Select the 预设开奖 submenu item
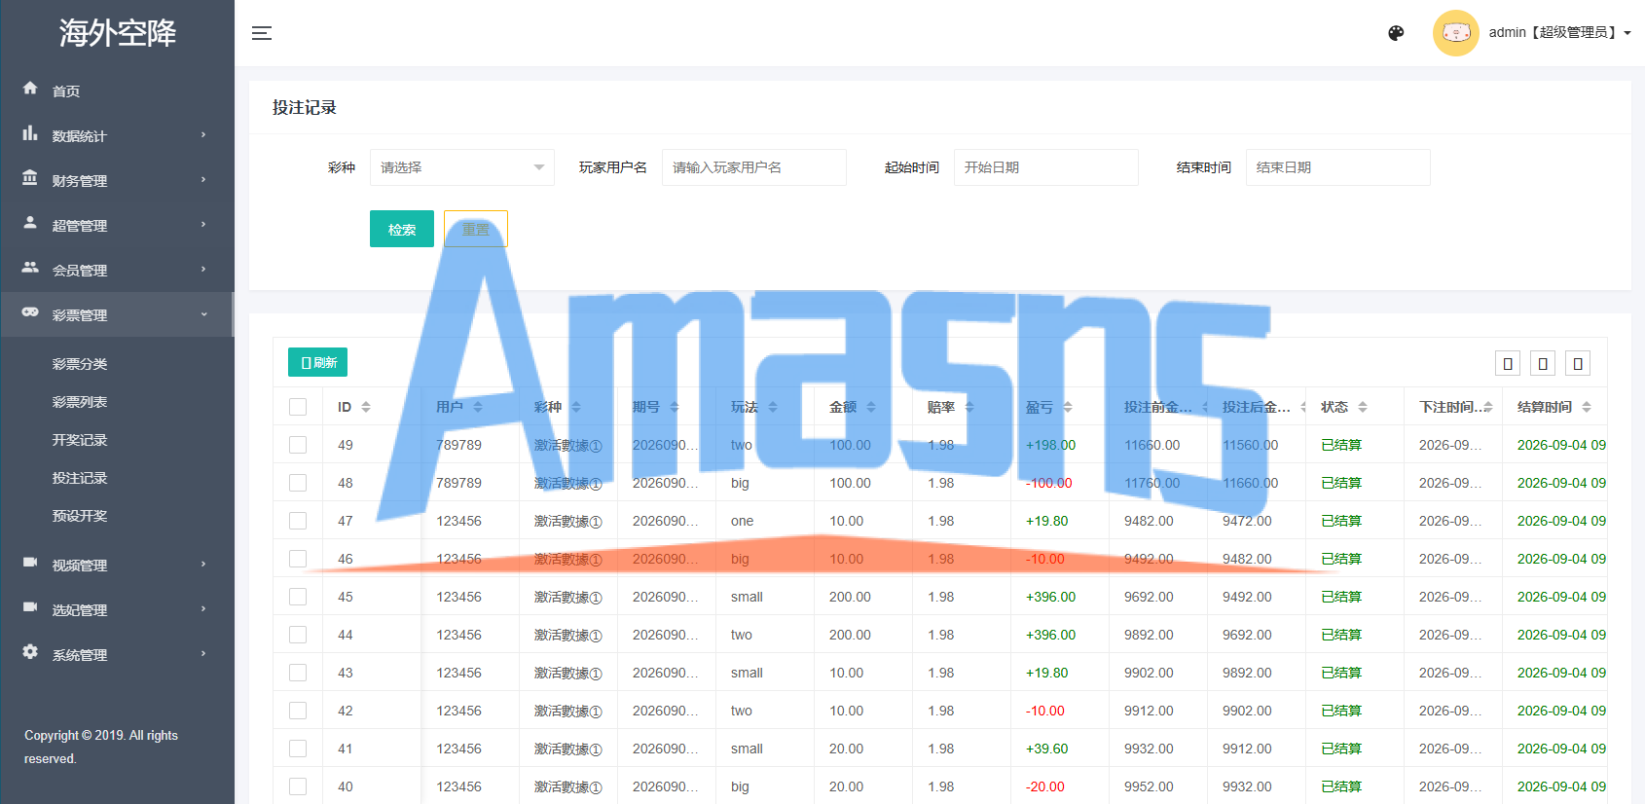 pyautogui.click(x=80, y=516)
